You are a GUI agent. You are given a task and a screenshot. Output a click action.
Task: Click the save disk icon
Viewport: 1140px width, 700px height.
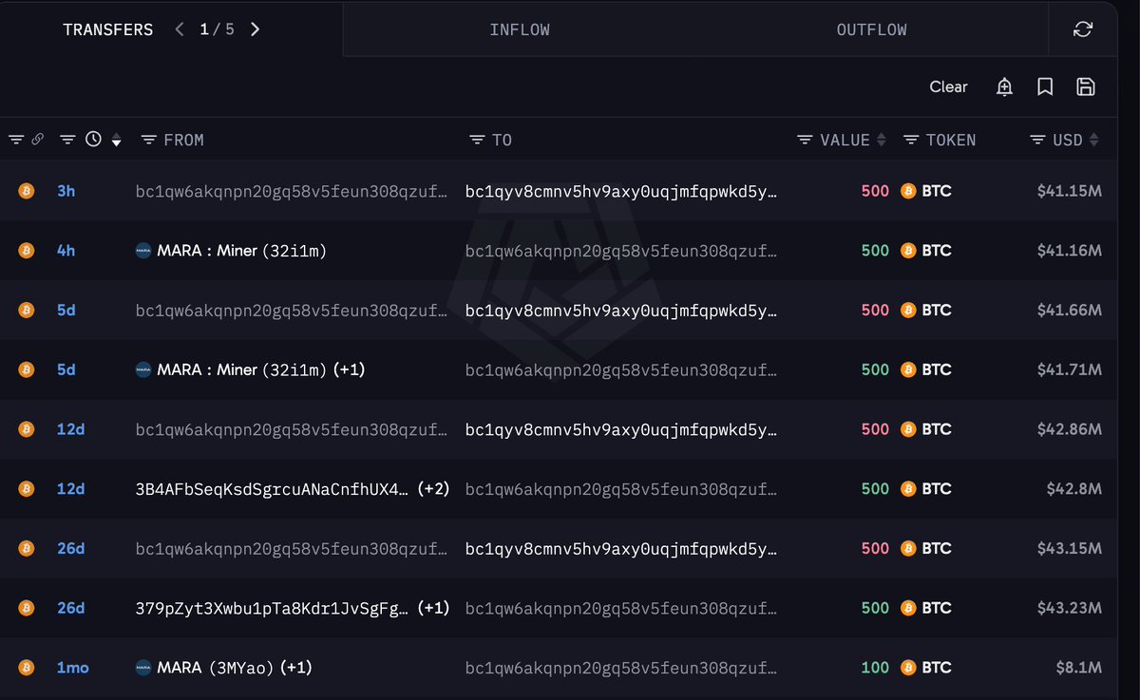pos(1086,87)
